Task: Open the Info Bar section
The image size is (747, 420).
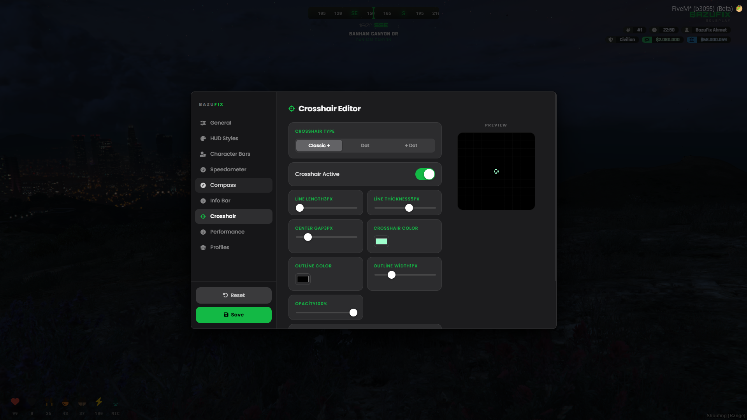Action: pos(234,201)
